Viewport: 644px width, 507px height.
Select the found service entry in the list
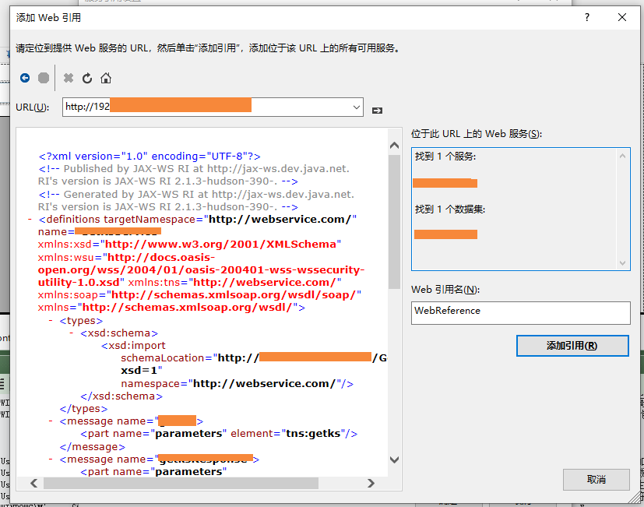pos(445,183)
